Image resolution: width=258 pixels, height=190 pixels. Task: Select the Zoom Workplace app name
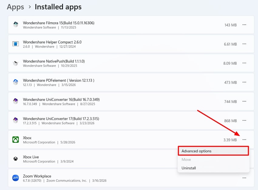point(37,176)
